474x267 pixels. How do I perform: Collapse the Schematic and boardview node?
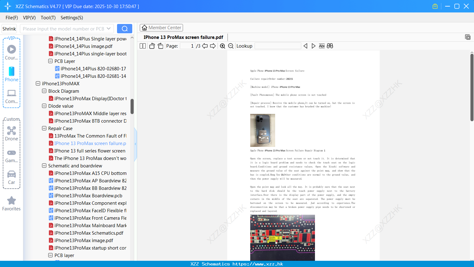(44, 166)
